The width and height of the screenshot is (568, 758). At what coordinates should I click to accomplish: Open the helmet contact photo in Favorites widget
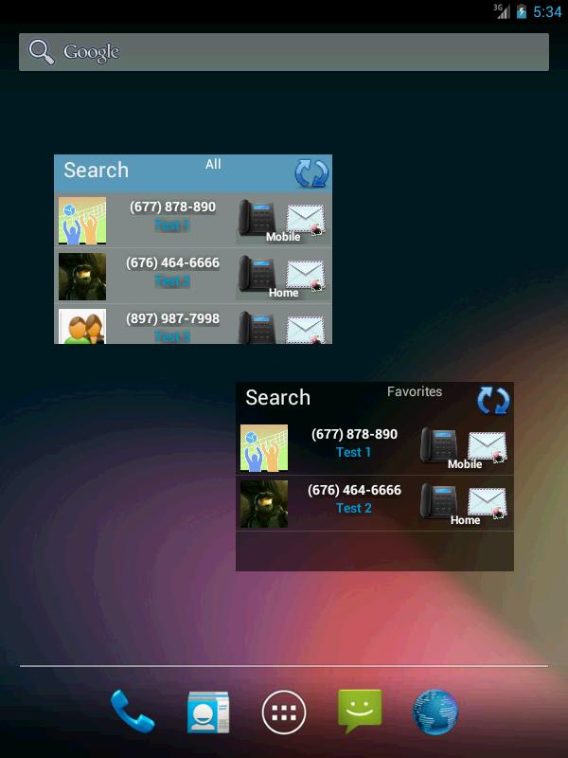pyautogui.click(x=264, y=504)
